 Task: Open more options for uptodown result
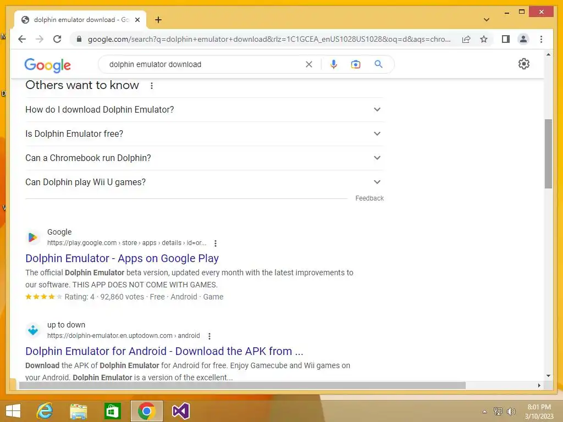pos(209,336)
